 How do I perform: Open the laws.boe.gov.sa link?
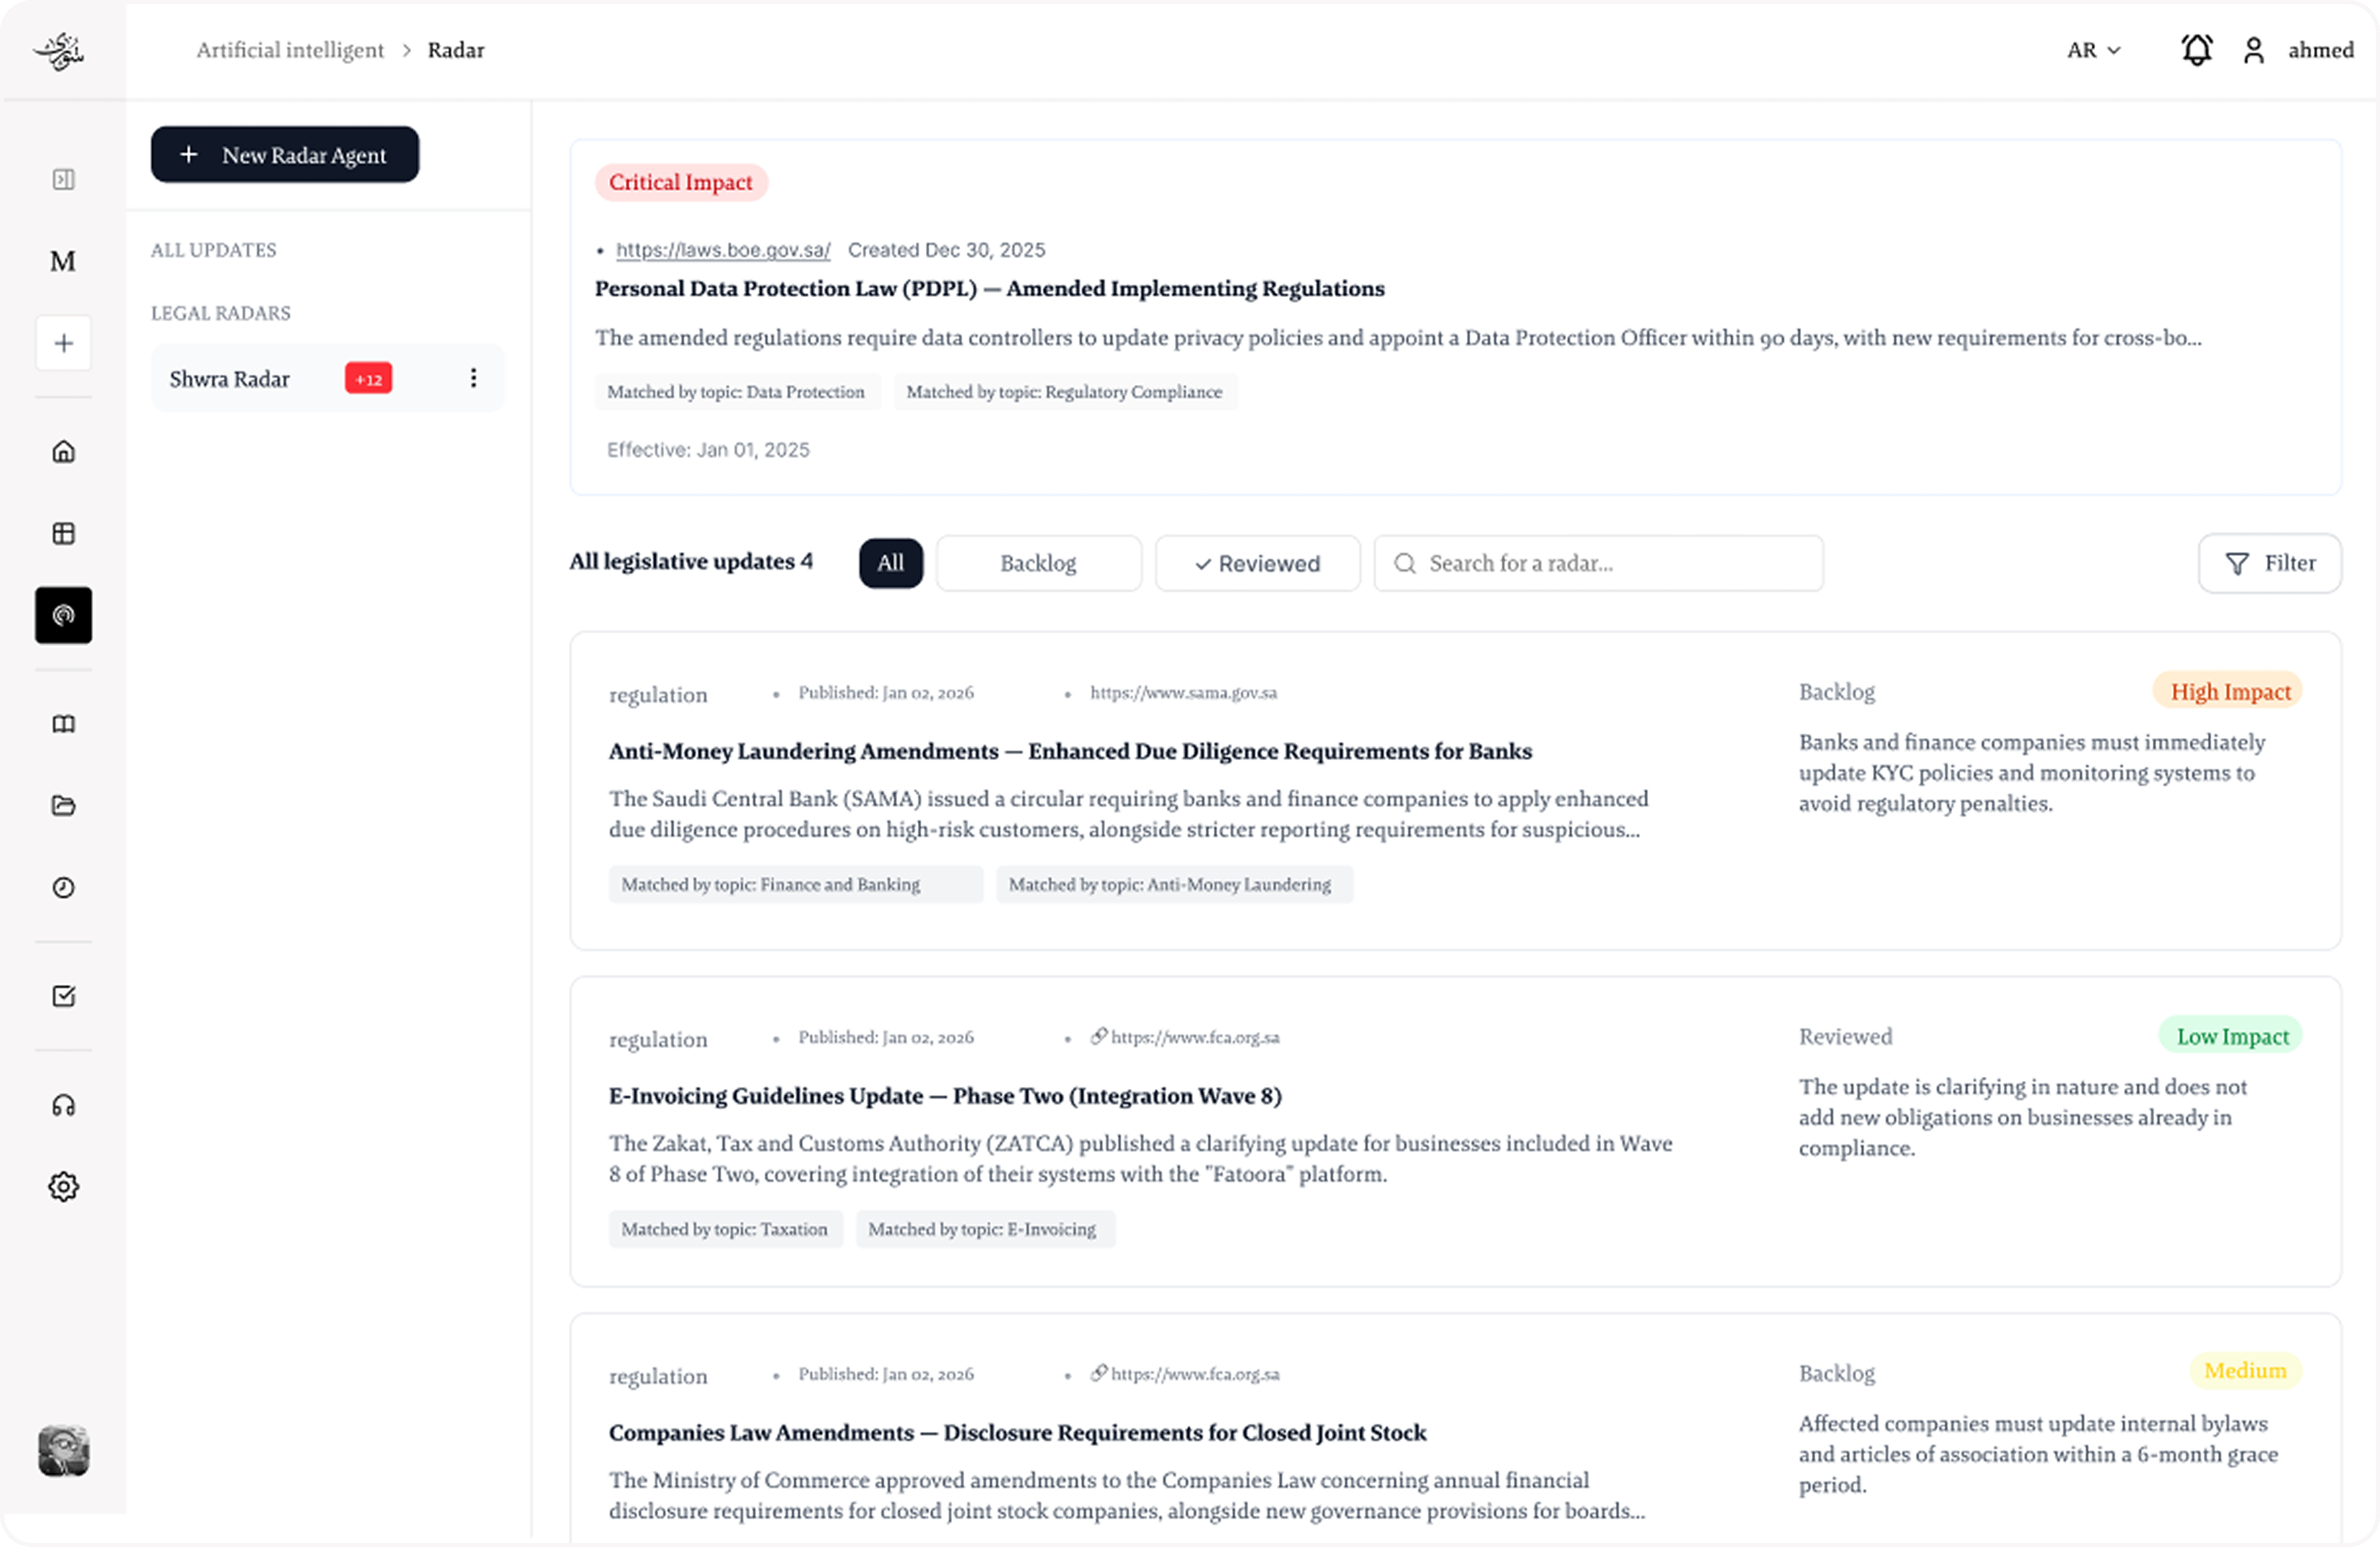(x=723, y=250)
